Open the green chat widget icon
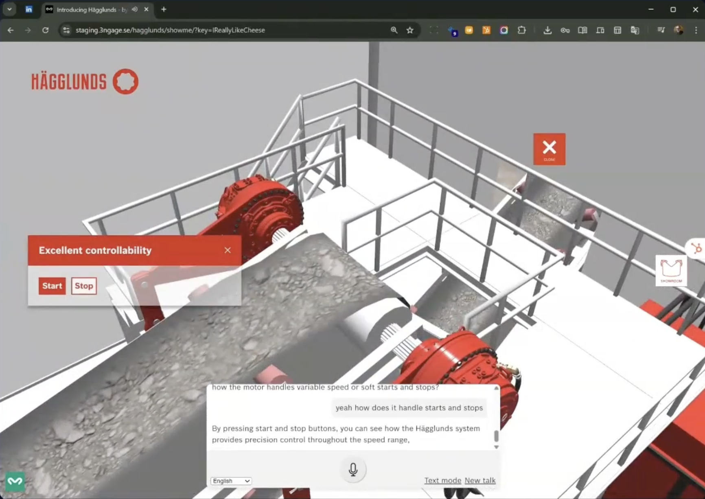The height and width of the screenshot is (499, 705). [15, 481]
